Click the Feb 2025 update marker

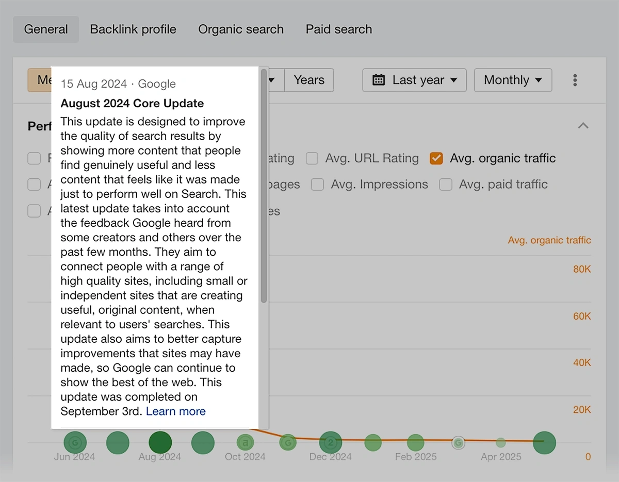point(415,442)
